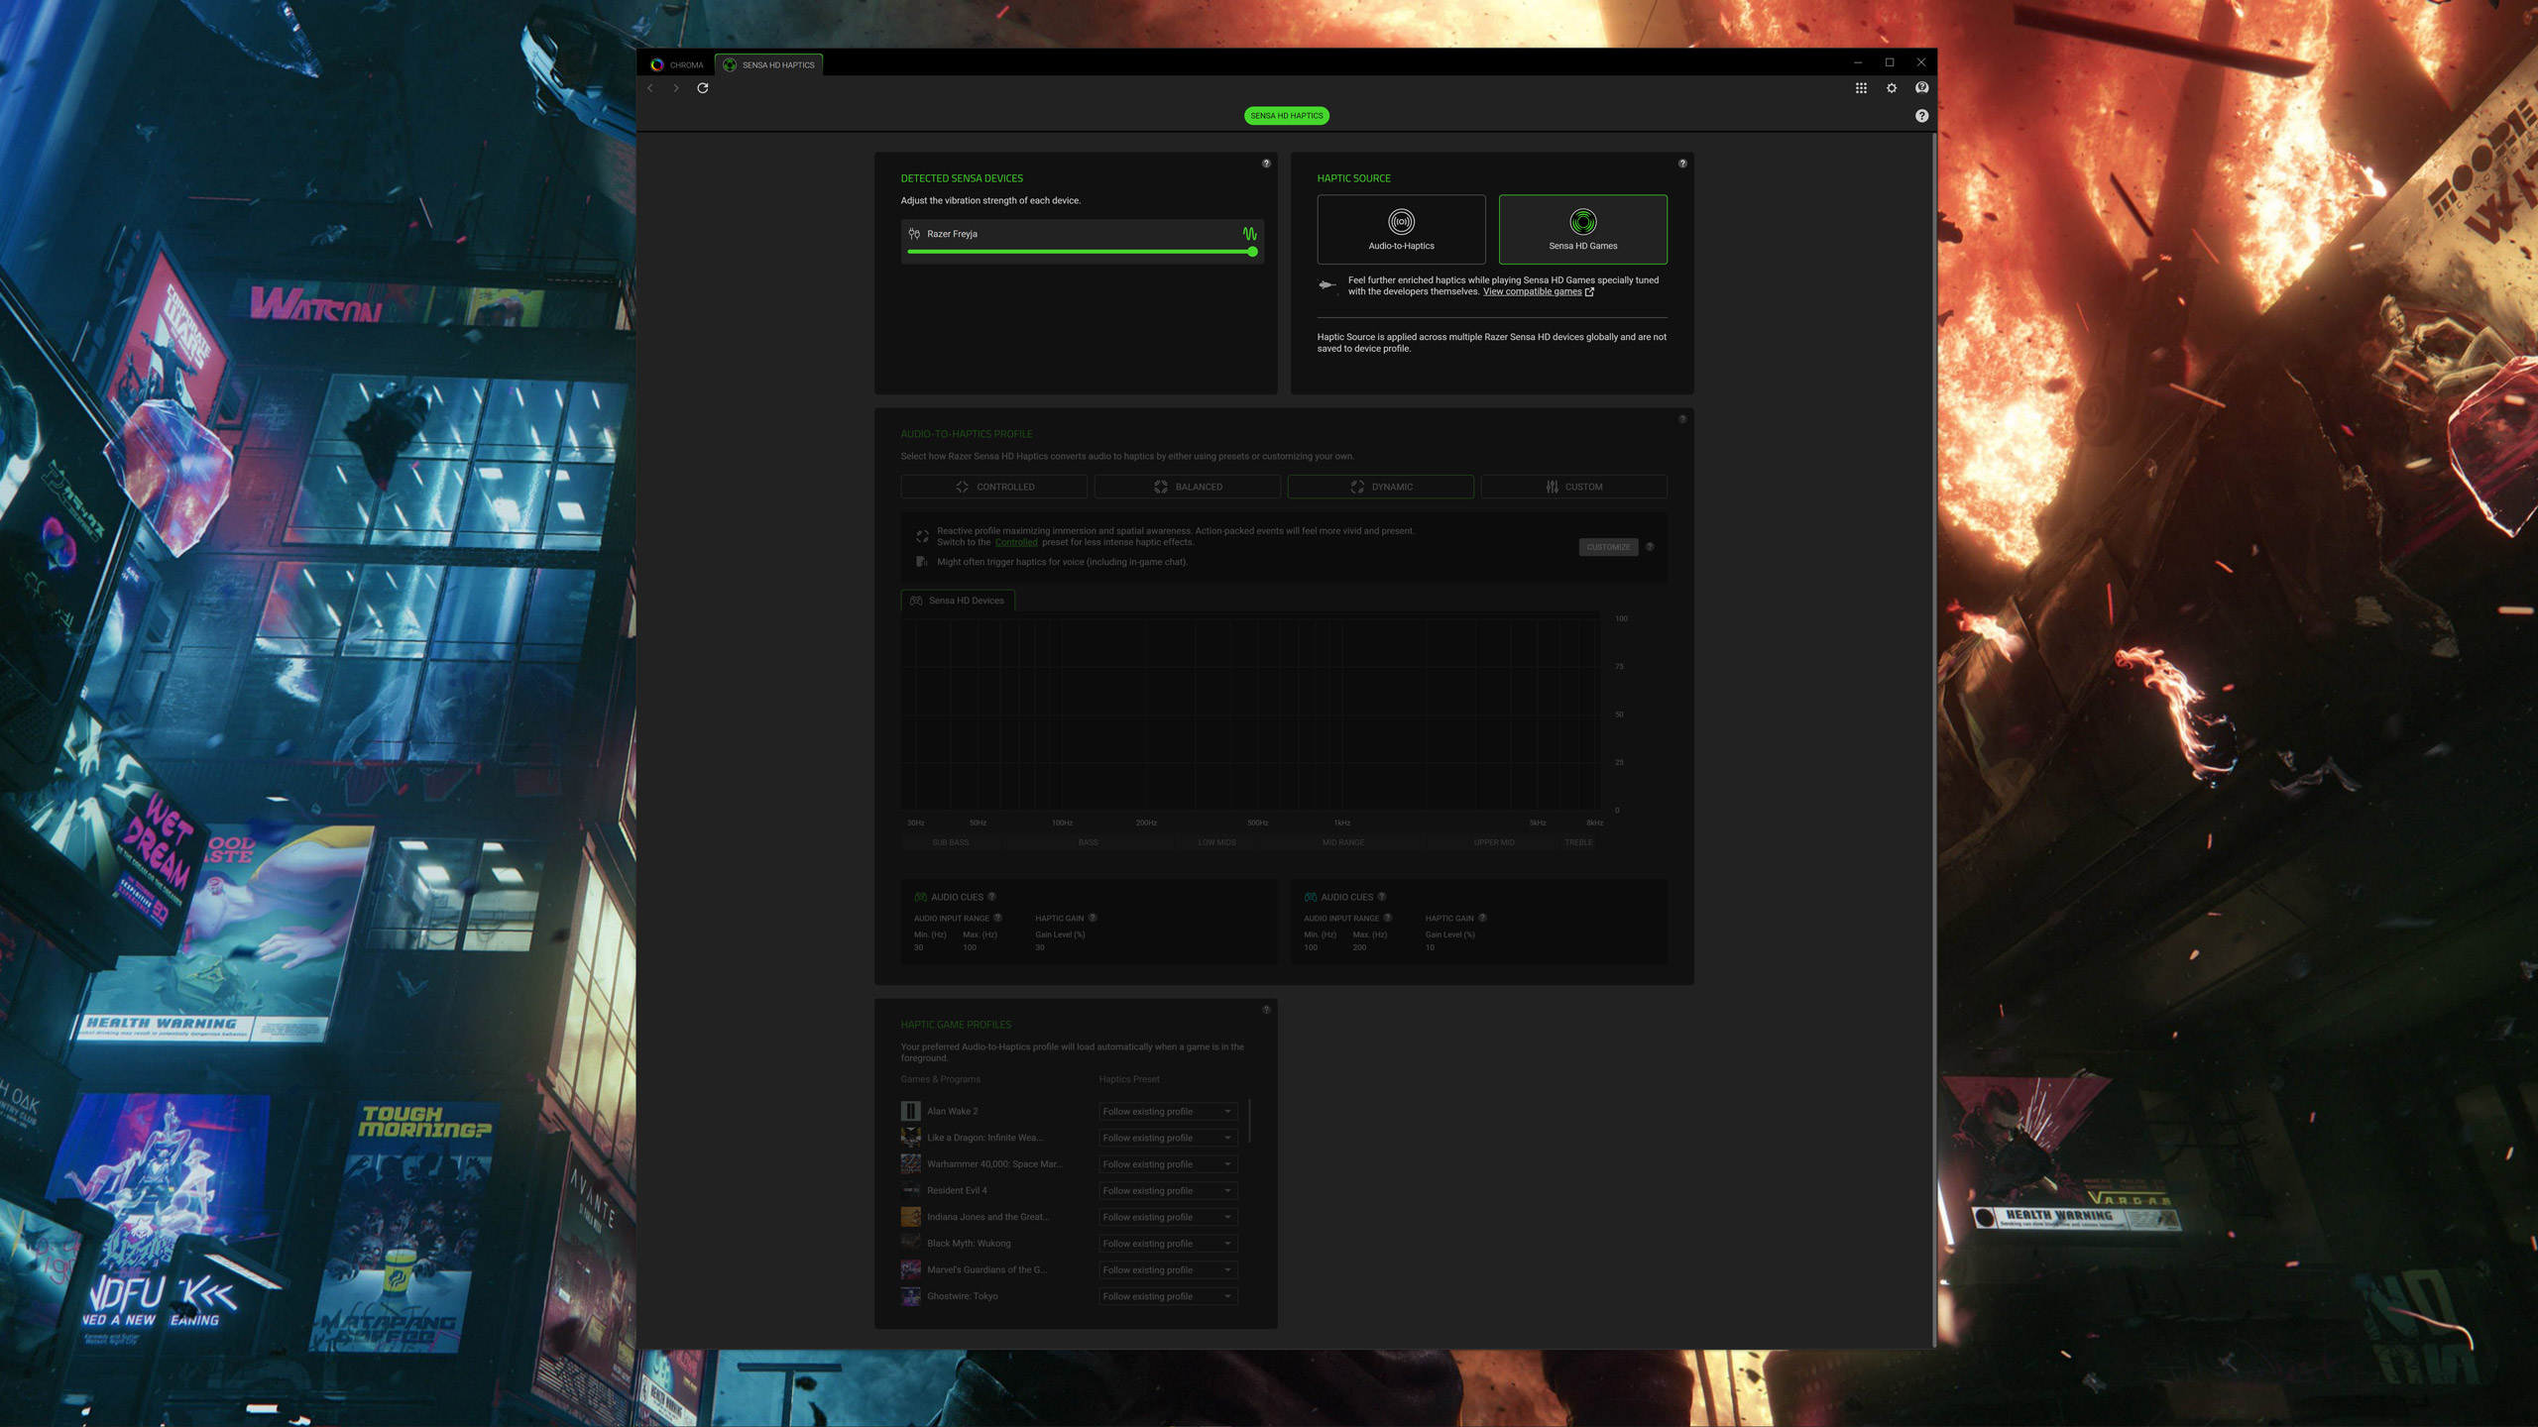Click View compatible games link

1532,292
